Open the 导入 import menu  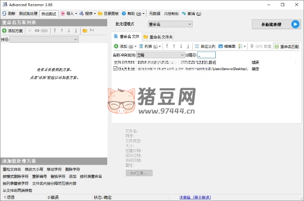coord(69,14)
